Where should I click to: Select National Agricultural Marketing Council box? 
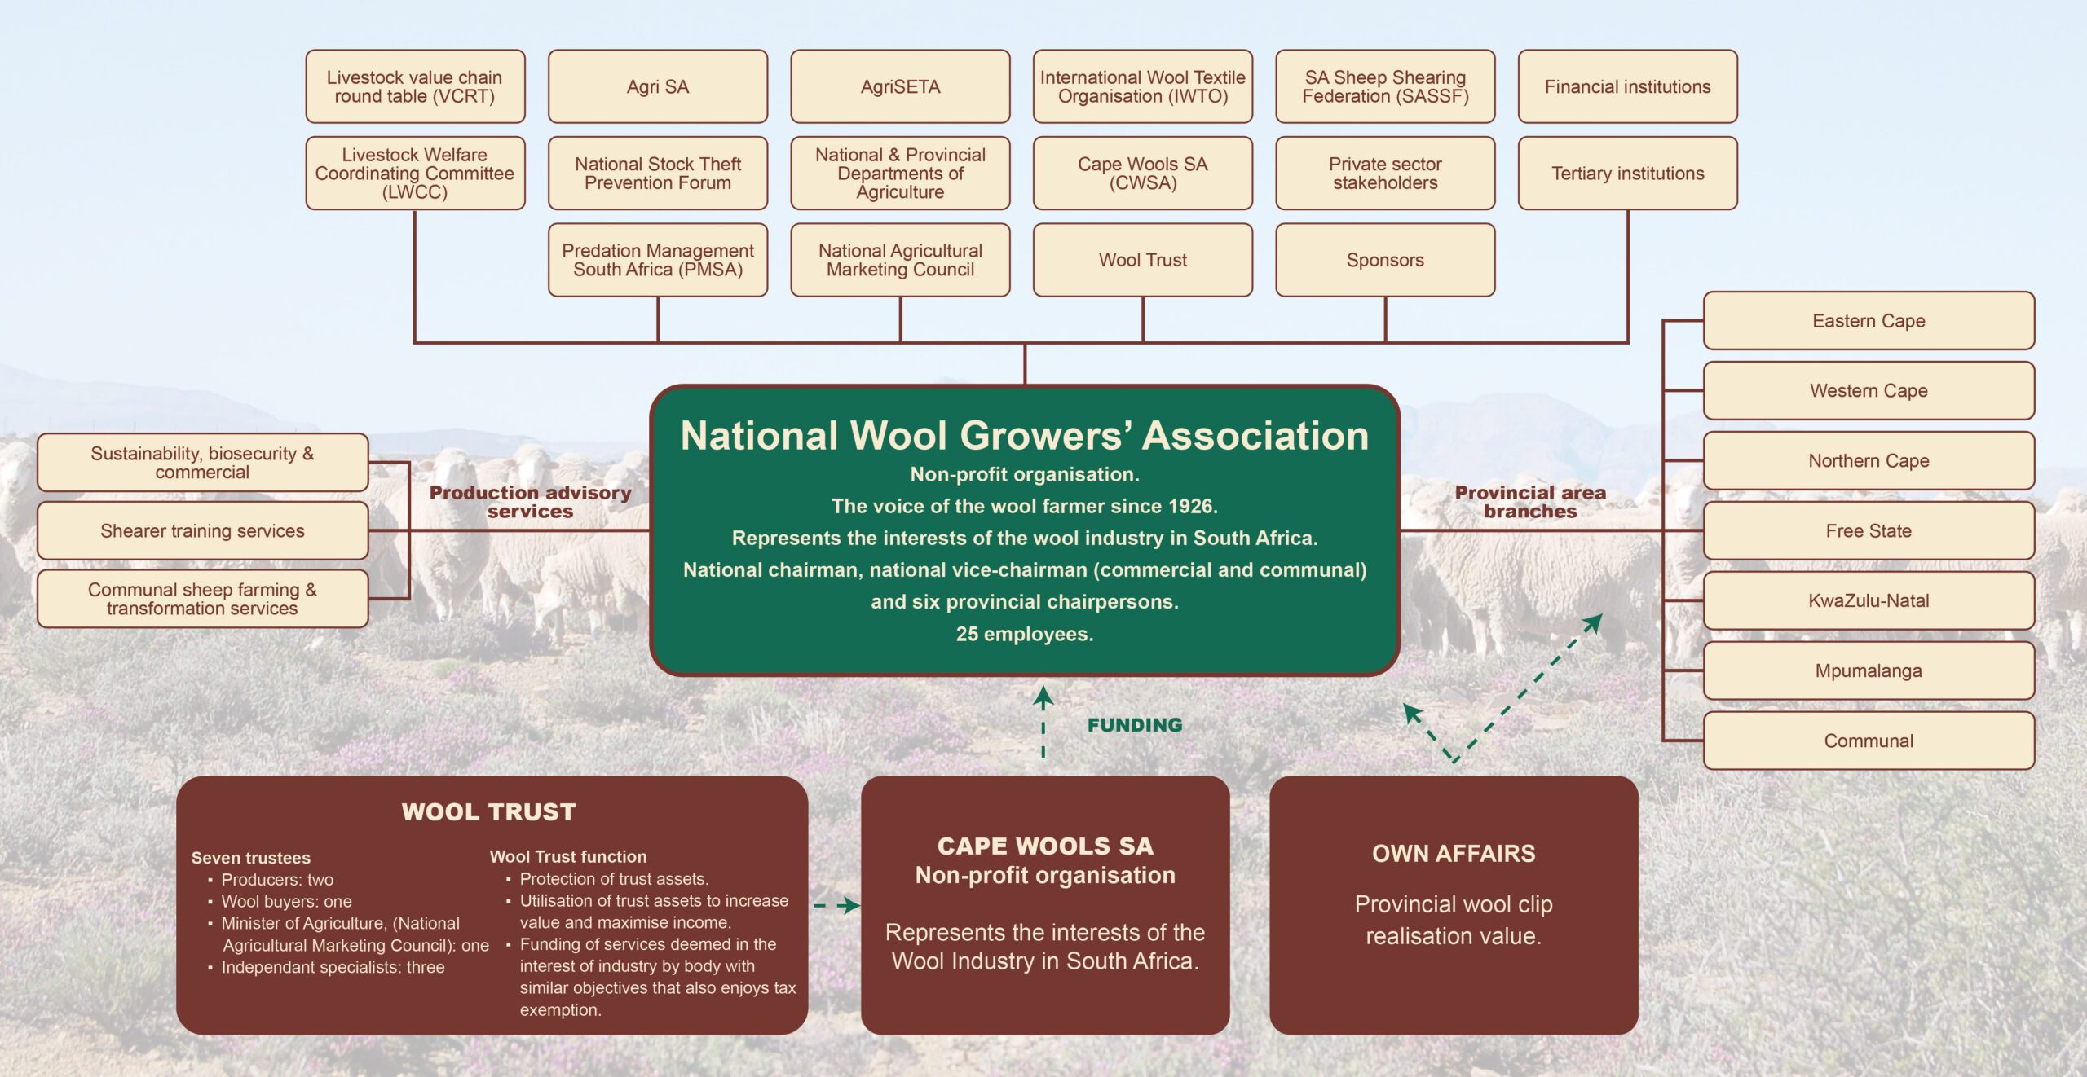pos(900,260)
